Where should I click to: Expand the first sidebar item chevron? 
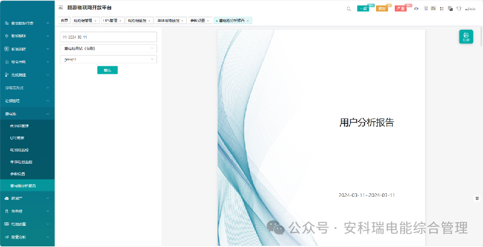(48, 23)
